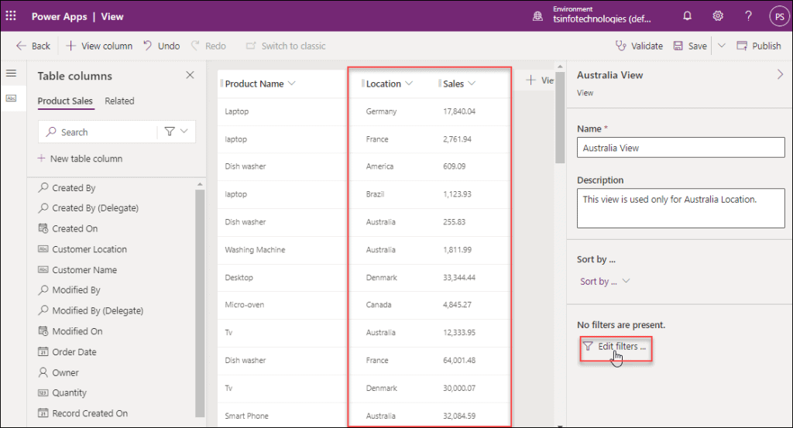Click New table column
Screen dimensions: 793x428
coord(80,159)
